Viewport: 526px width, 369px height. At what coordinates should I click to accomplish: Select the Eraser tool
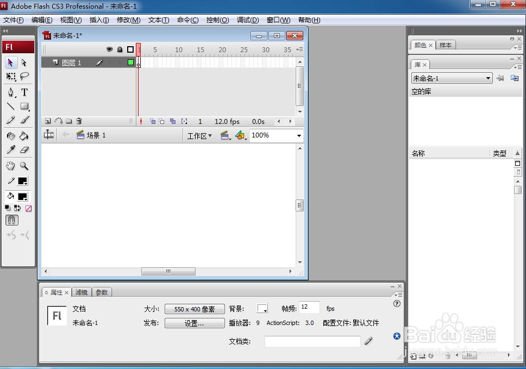(24, 149)
